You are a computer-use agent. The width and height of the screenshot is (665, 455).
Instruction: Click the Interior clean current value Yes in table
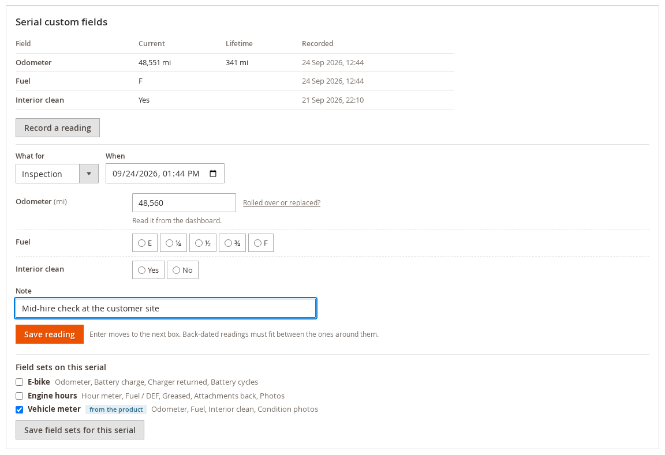click(144, 100)
